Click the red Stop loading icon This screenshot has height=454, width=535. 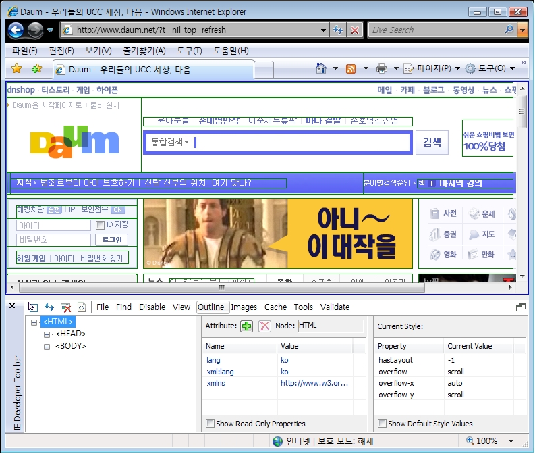click(x=355, y=30)
